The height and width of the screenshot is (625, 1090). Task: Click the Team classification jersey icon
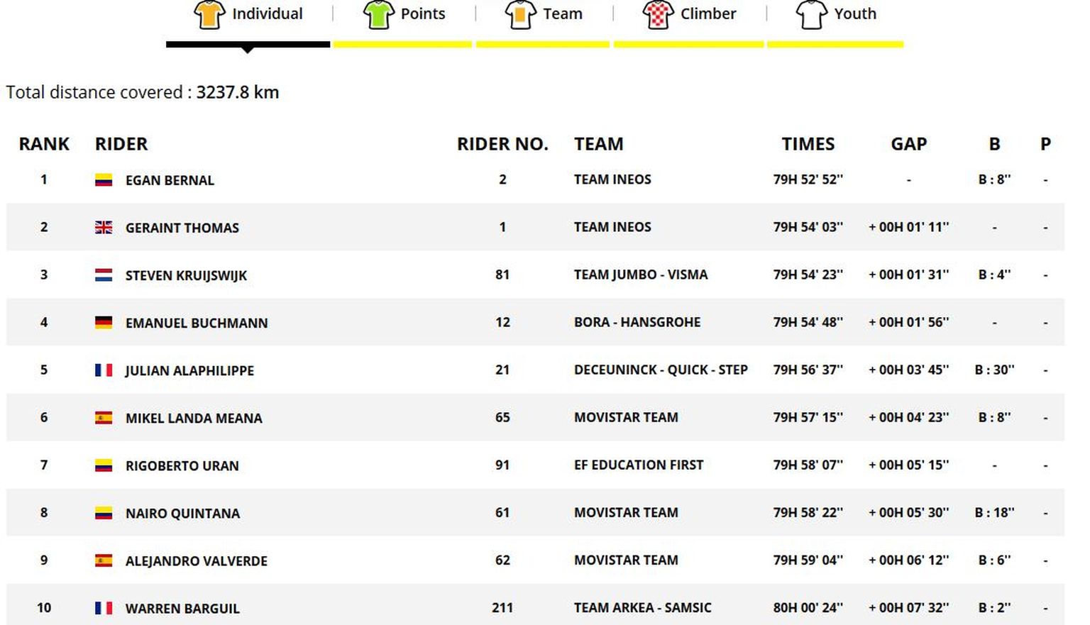click(520, 14)
